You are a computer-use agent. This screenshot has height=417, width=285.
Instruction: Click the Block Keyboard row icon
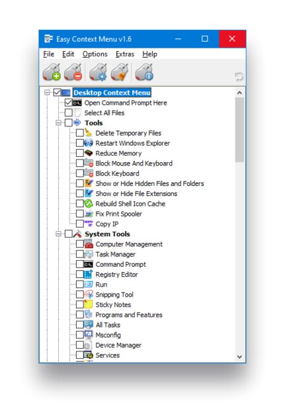point(89,173)
